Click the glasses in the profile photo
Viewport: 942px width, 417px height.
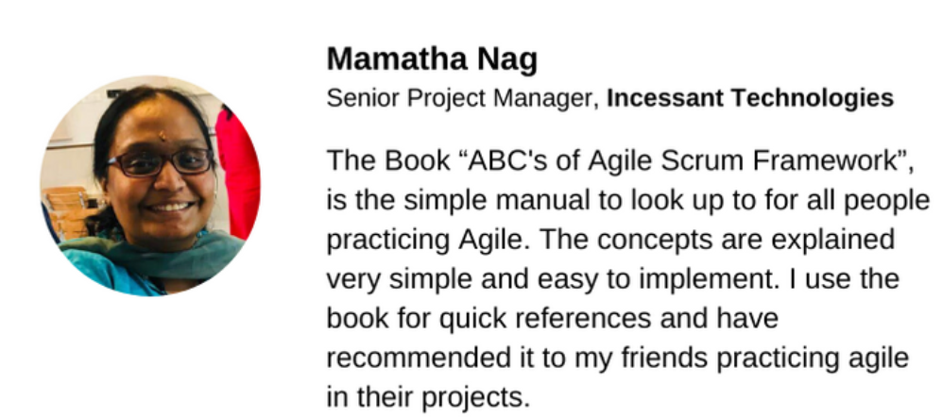point(161,163)
